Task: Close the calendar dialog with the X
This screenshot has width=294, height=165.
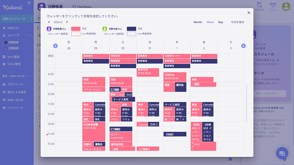Action: click(249, 13)
